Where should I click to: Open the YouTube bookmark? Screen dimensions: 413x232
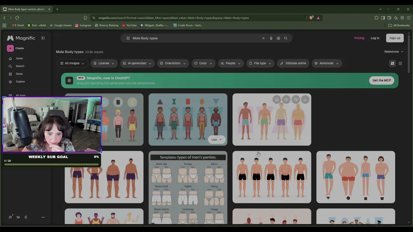pyautogui.click(x=129, y=25)
